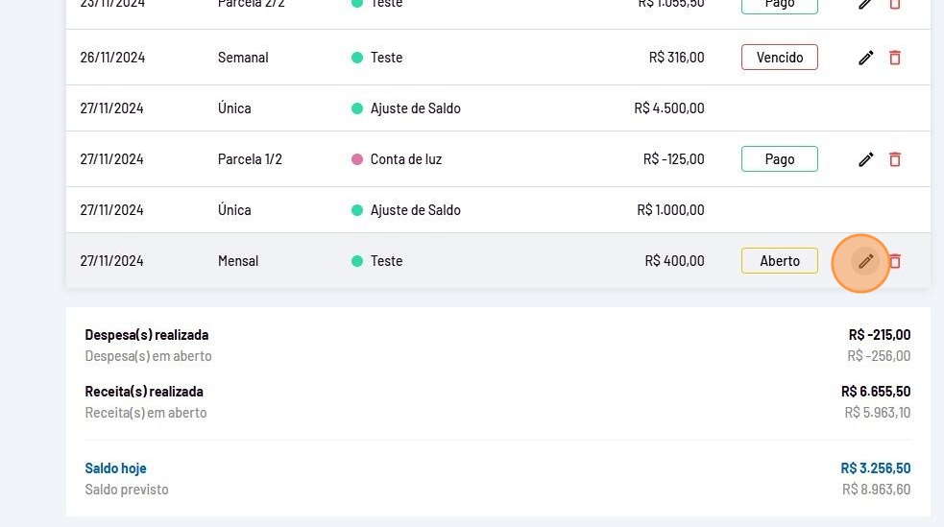944x527 pixels.
Task: Click the Receita(s) em aberto label
Action: pyautogui.click(x=145, y=413)
